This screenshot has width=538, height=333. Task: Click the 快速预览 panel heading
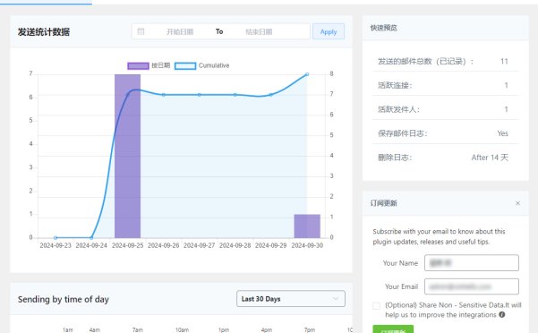(384, 28)
